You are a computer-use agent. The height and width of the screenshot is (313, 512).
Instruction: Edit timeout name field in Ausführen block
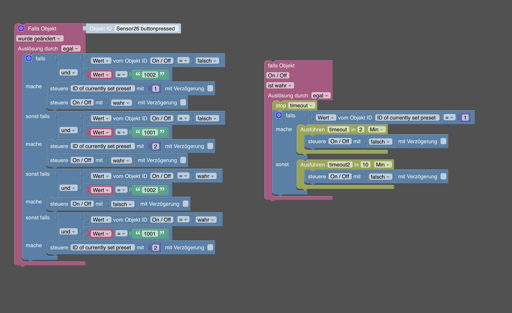pyautogui.click(x=338, y=129)
